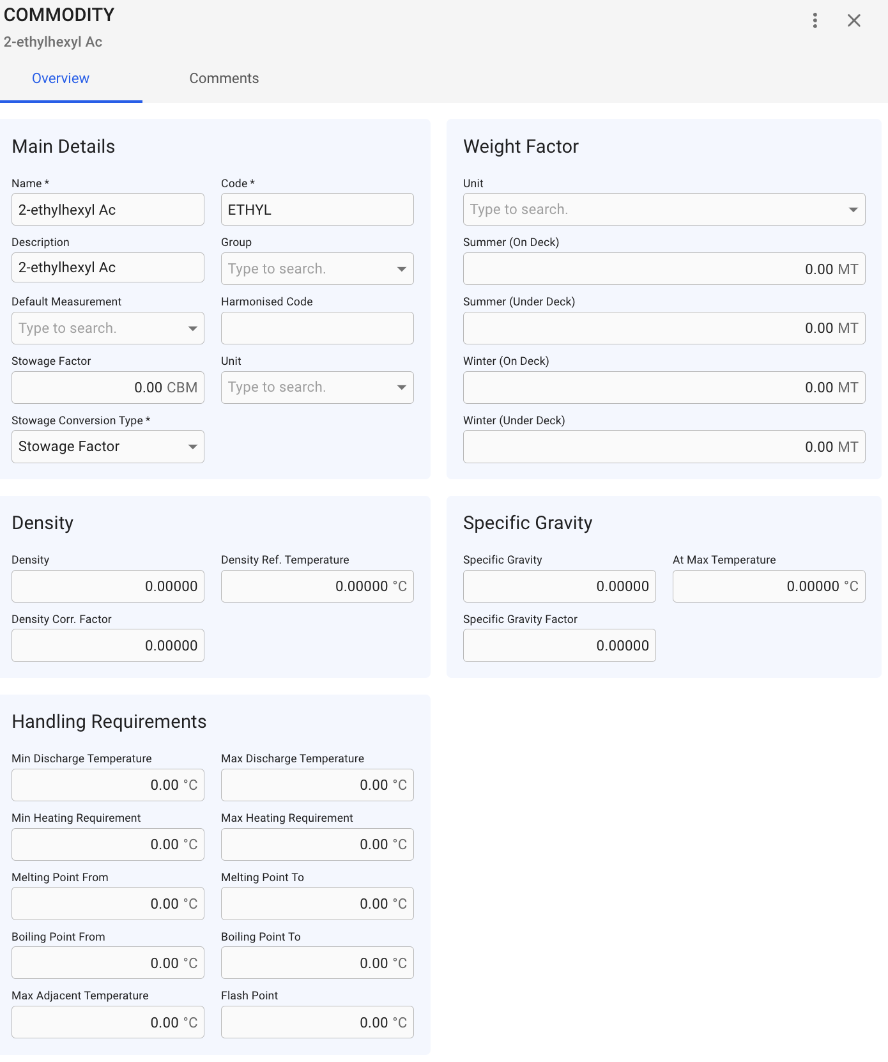Open the Stowage Conversion Type dropdown
This screenshot has height=1062, width=888.
[192, 447]
